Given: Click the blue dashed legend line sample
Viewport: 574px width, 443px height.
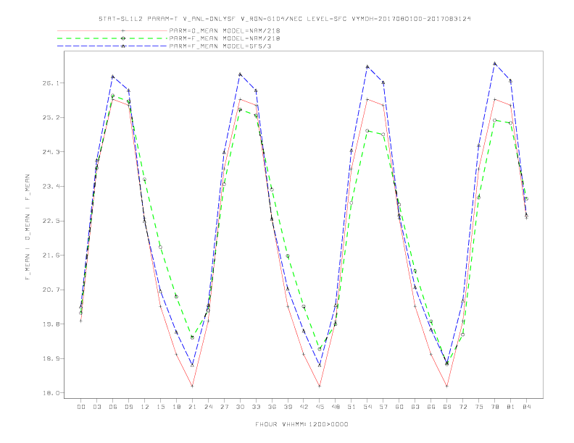Looking at the screenshot, I should coord(112,46).
